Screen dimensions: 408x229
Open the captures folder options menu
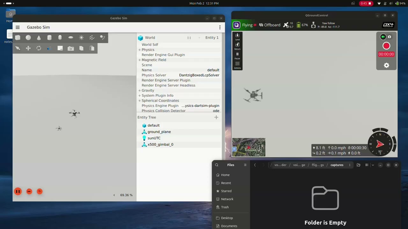(350, 165)
